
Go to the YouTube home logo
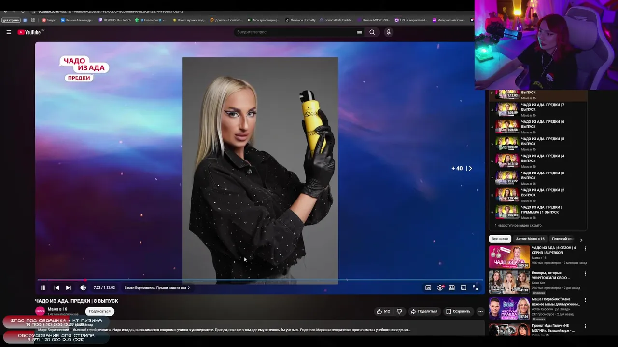29,32
